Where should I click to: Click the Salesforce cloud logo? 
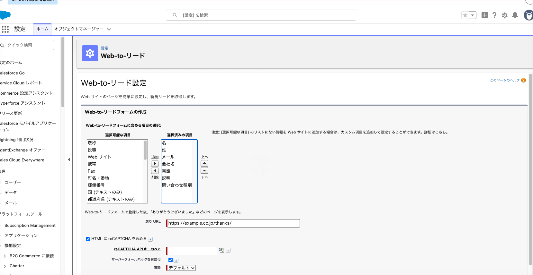[x=5, y=15]
